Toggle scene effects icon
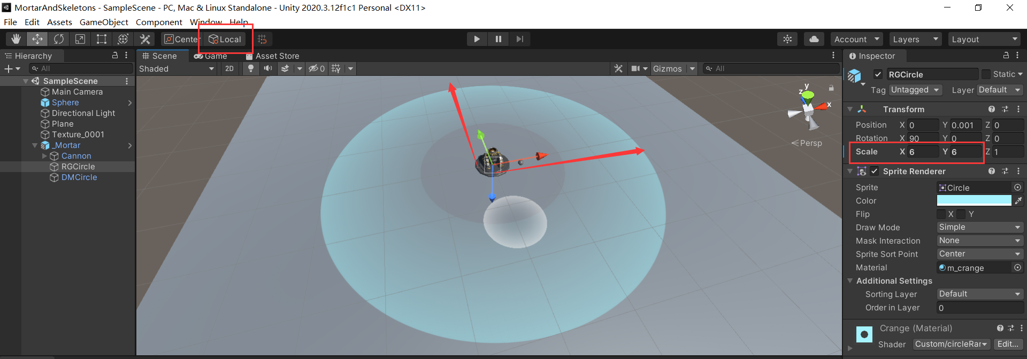 pyautogui.click(x=285, y=68)
